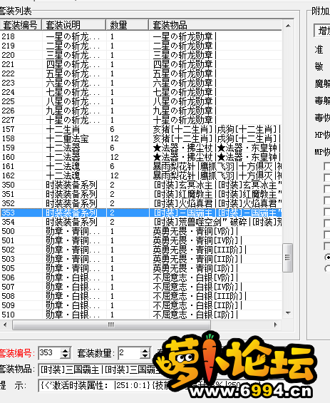
Task: Select row 227 十星の斩龙
Action: pyautogui.click(x=140, y=120)
